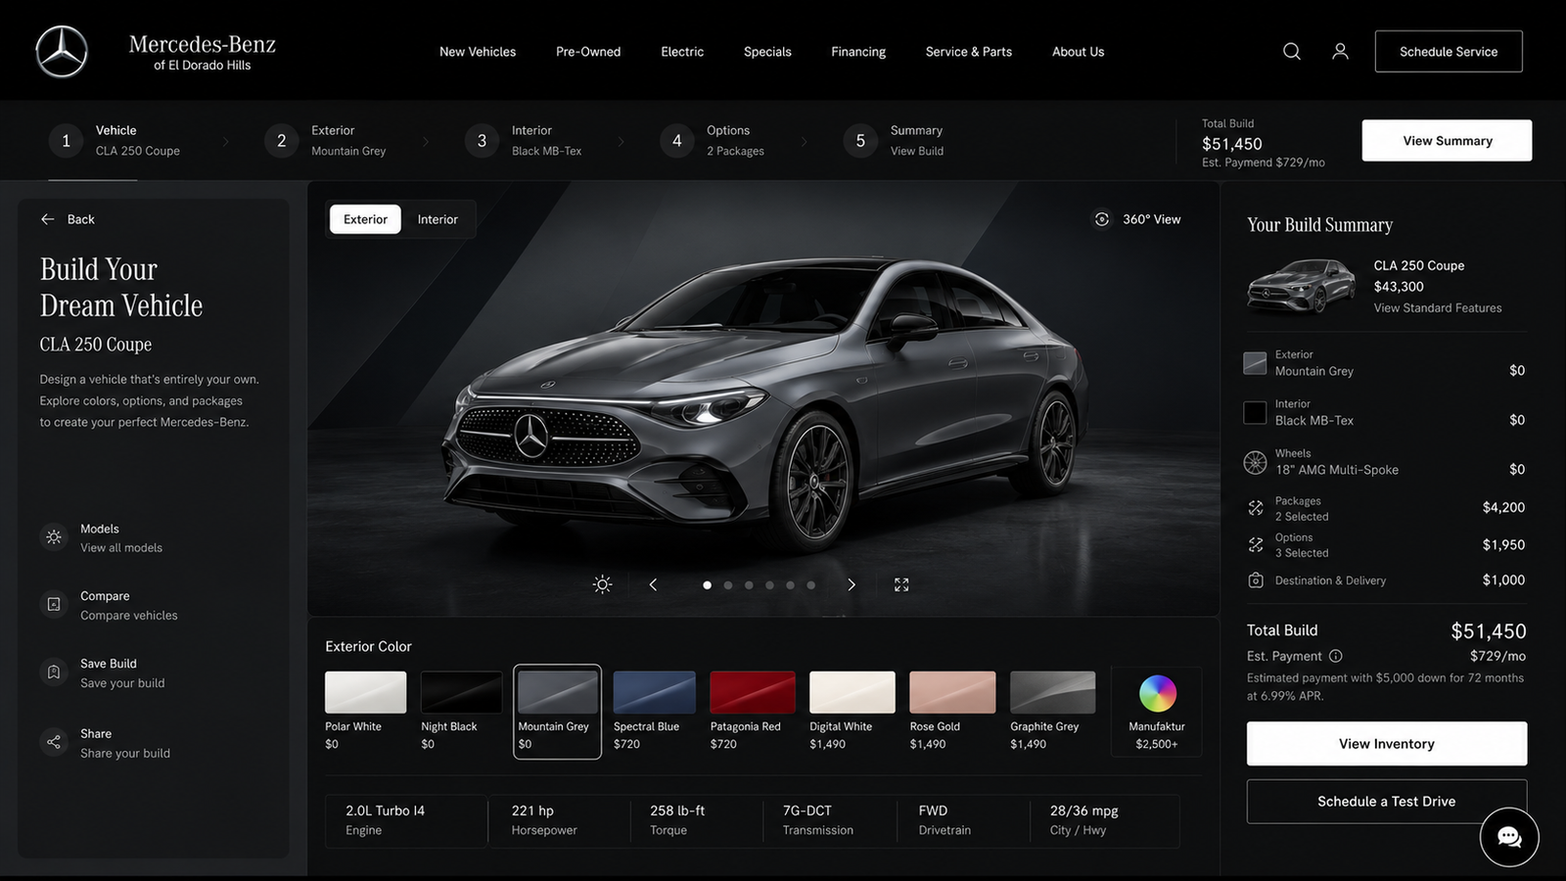
Task: Open the Financing menu
Action: 858,52
